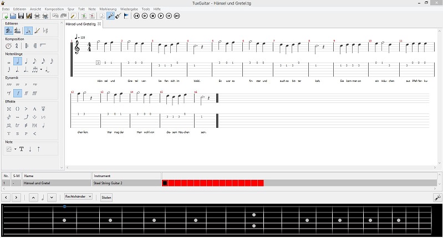443x238 pixels.
Task: Click the repeat open icon in Komposition
Action: [27, 46]
